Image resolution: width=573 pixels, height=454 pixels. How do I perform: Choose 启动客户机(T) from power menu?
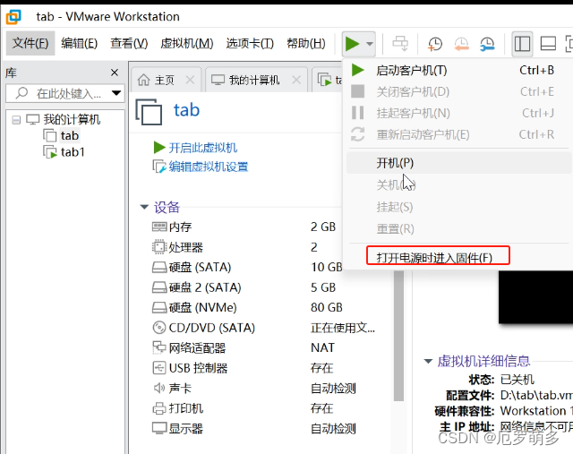click(x=458, y=70)
